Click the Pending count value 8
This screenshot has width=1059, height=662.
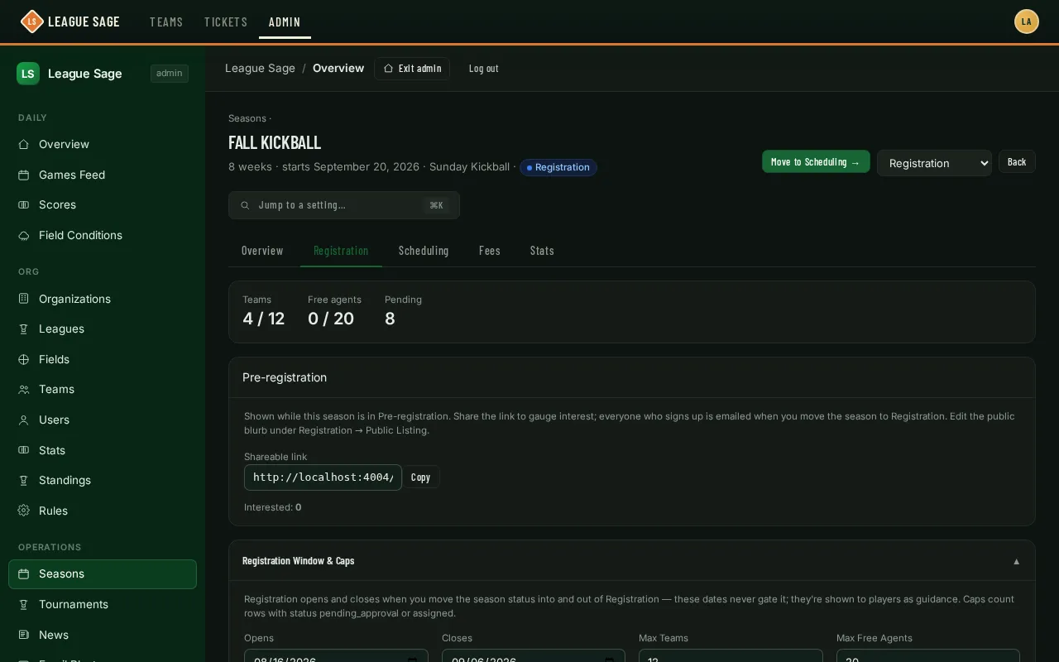[390, 319]
